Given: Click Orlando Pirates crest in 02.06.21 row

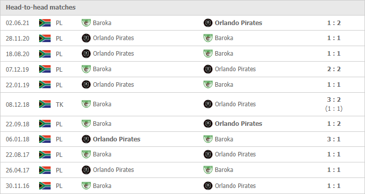Looking at the screenshot, I should [208, 23].
